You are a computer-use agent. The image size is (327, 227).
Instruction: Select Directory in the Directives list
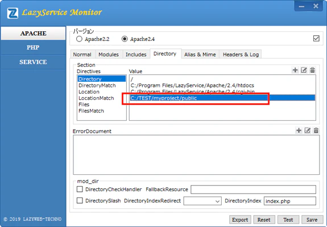coord(102,79)
